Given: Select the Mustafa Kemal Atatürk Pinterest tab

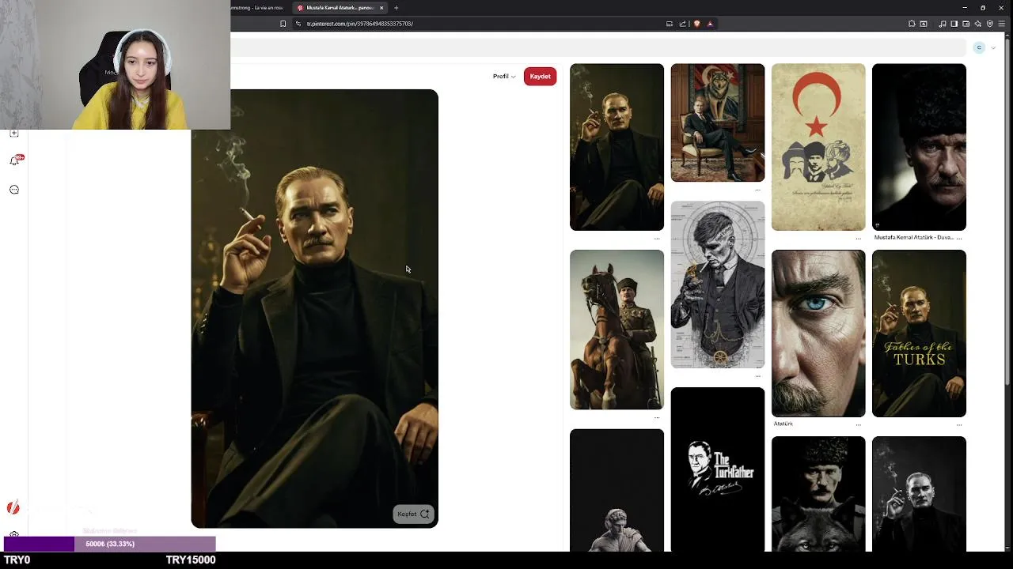Looking at the screenshot, I should point(340,8).
